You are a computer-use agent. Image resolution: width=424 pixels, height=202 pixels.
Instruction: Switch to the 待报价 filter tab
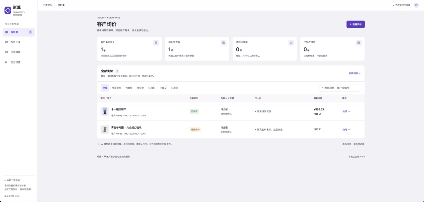click(x=140, y=88)
